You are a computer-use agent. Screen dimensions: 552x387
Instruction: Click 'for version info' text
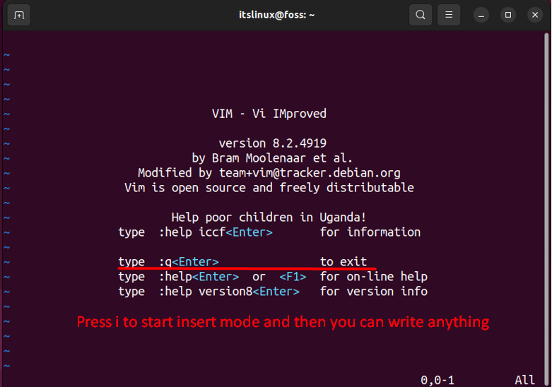tap(374, 291)
